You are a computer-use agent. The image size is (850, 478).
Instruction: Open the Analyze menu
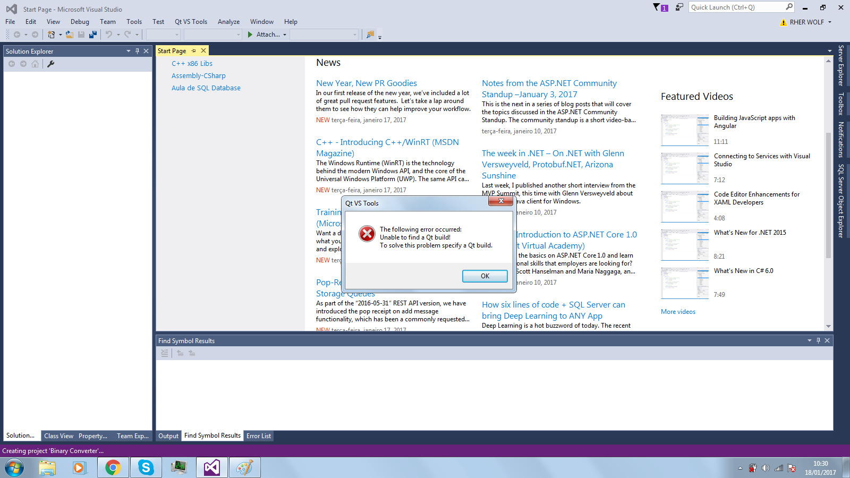click(228, 22)
